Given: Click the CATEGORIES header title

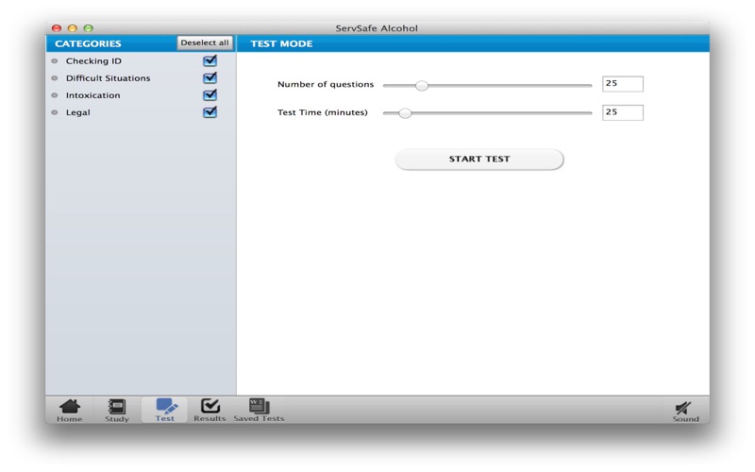Looking at the screenshot, I should tap(88, 43).
